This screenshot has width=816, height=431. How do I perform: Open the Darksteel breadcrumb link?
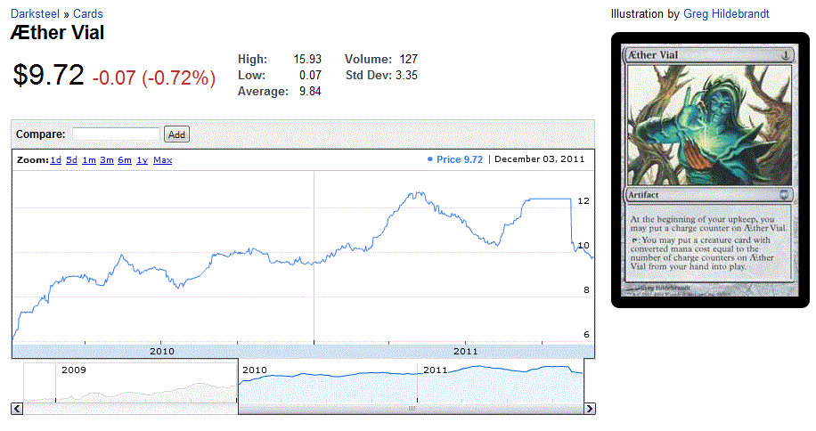point(37,13)
